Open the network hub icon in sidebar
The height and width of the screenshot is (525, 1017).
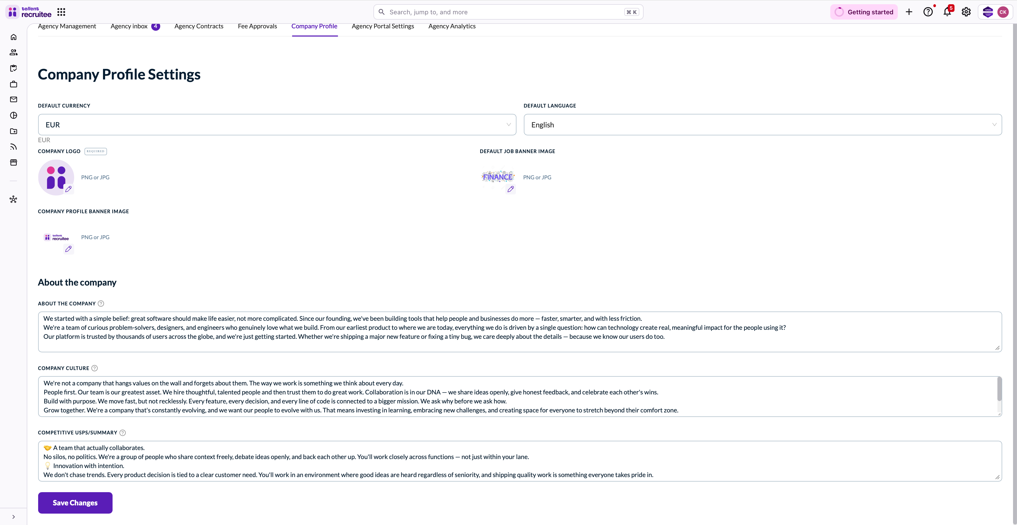pos(14,199)
